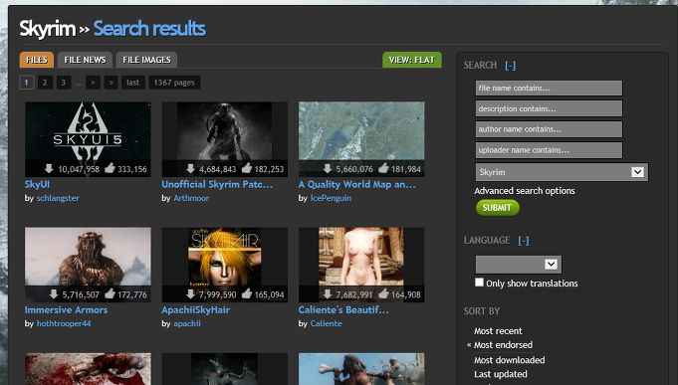The image size is (678, 385).
Task: Collapse the LANGUAGE panel with [-]
Action: [524, 240]
